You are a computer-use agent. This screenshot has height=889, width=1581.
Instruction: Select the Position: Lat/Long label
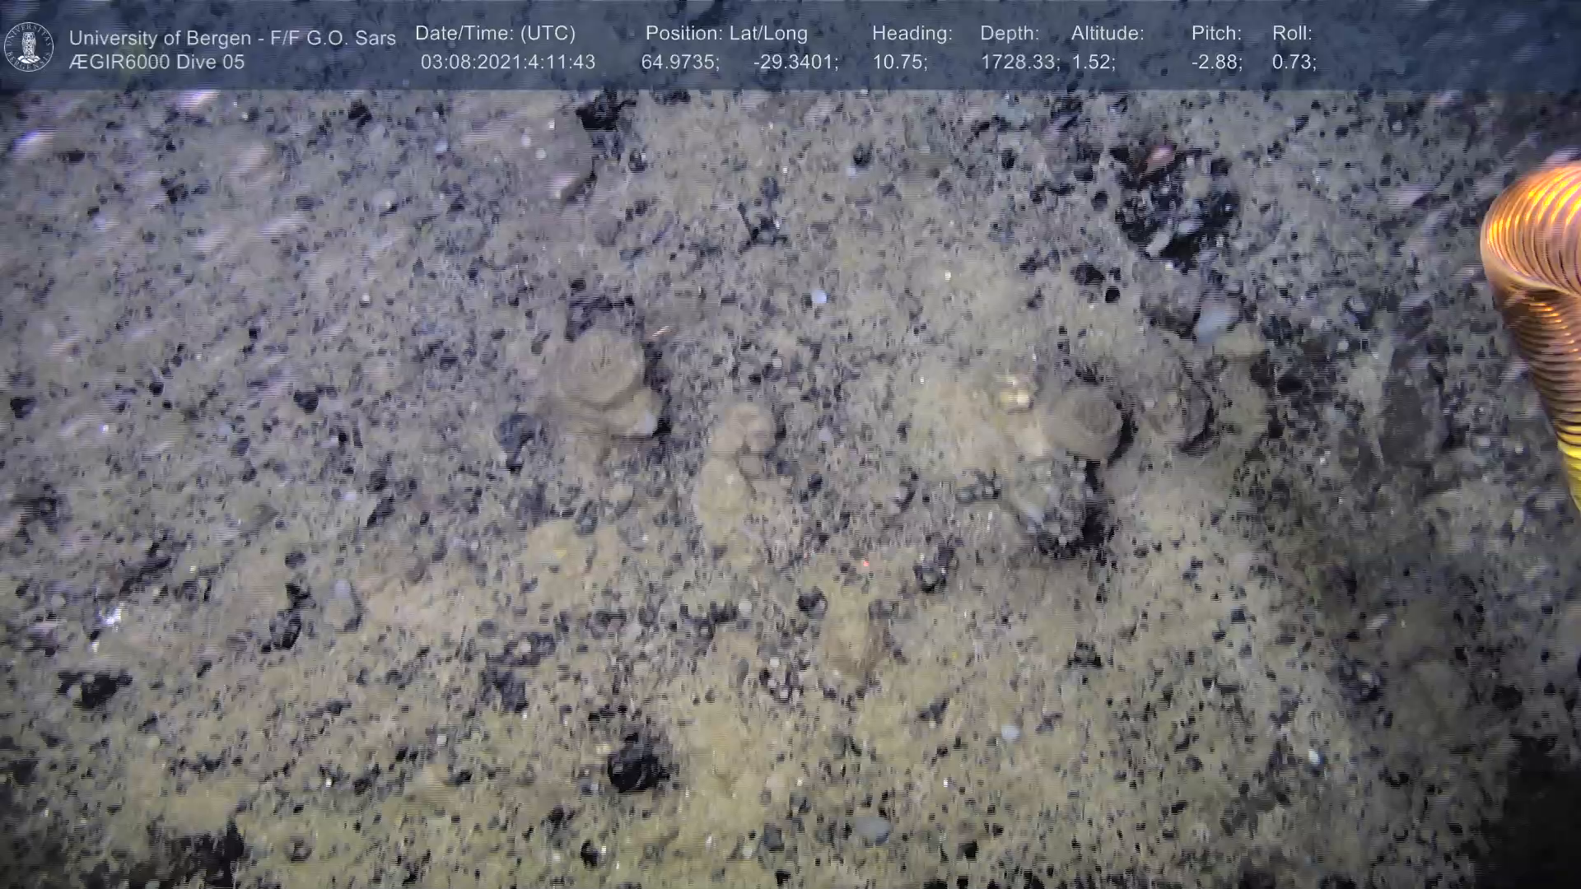click(x=725, y=34)
